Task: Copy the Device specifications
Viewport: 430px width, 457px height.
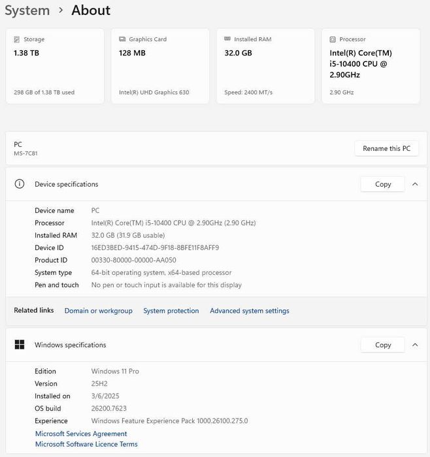Action: 383,184
